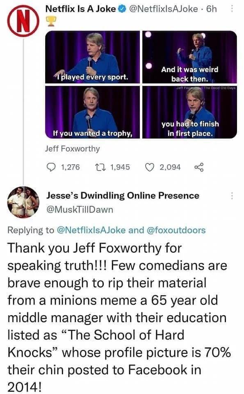Open the Netflix Is A Joke display name
244x394 pixels.
point(80,9)
